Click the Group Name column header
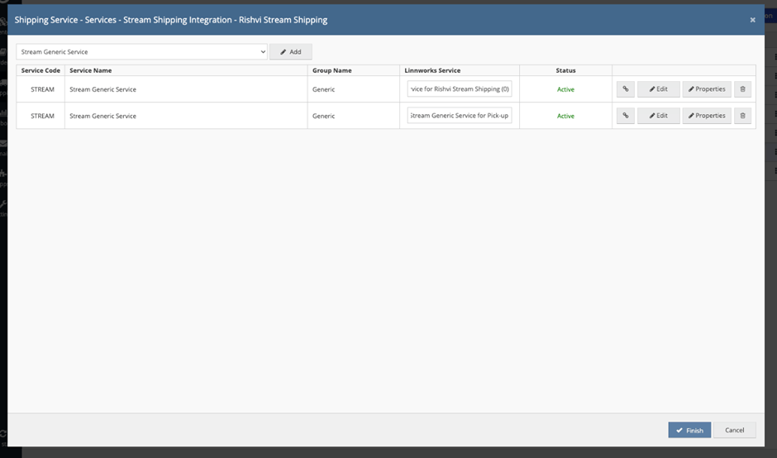 tap(332, 70)
